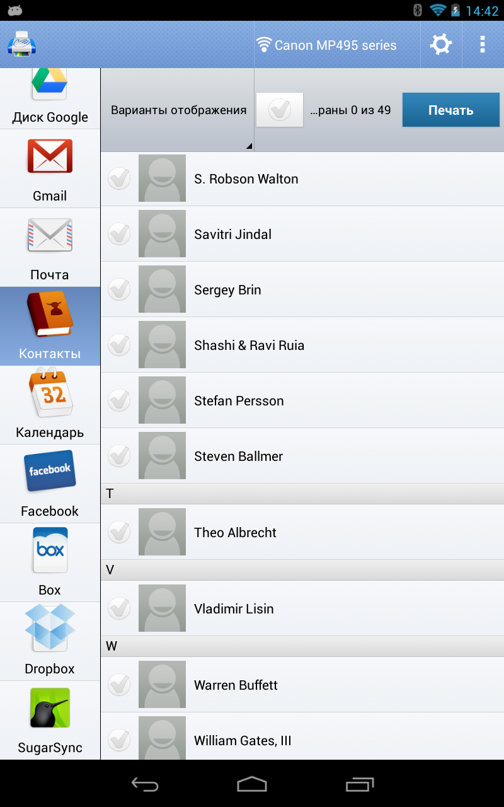The height and width of the screenshot is (807, 504).
Task: Check the select-all contacts checkbox
Action: pos(280,110)
